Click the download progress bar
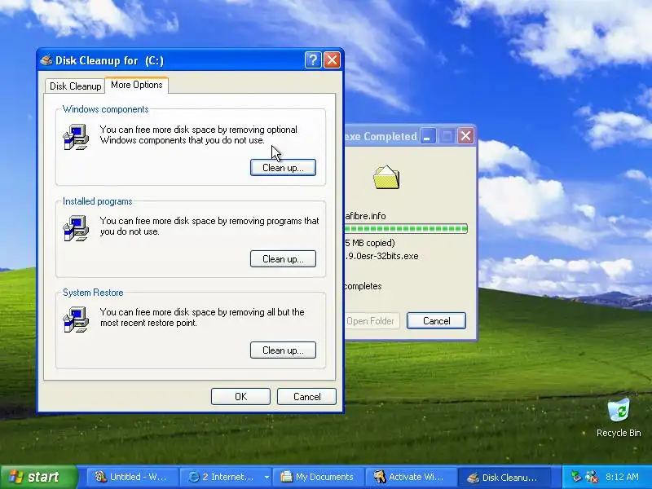The width and height of the screenshot is (652, 489). click(406, 228)
